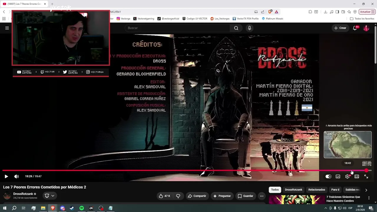Viewport: 377px width, 212px height.
Task: Go back with browser back arrow
Action: [4, 12]
